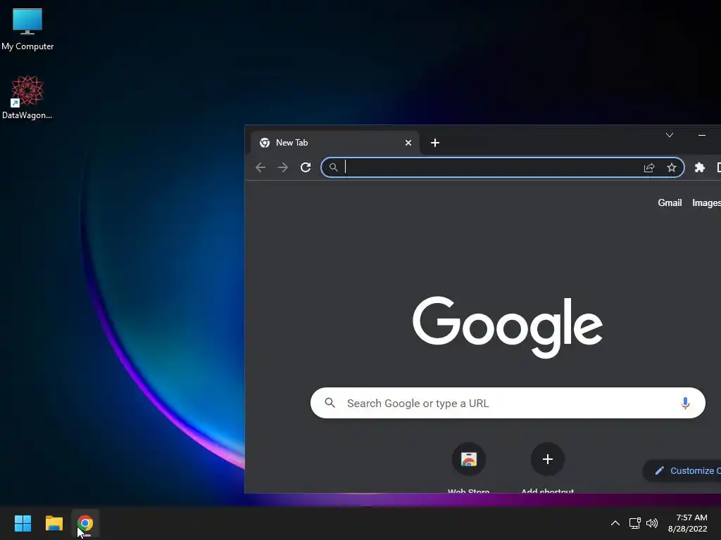721x540 pixels.
Task: Start voice search with microphone
Action: pyautogui.click(x=685, y=403)
